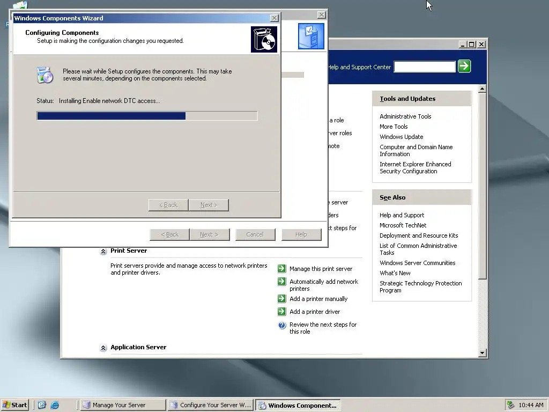Launch Internet Explorer from quick launch

click(55, 405)
